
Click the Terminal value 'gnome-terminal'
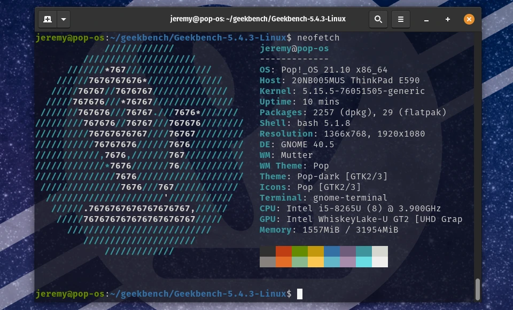pyautogui.click(x=350, y=198)
